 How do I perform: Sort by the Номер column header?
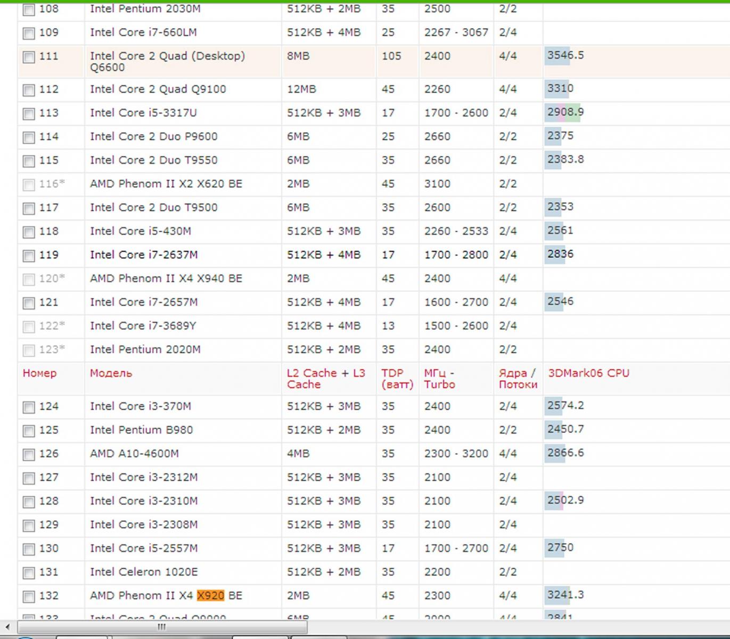click(x=39, y=373)
